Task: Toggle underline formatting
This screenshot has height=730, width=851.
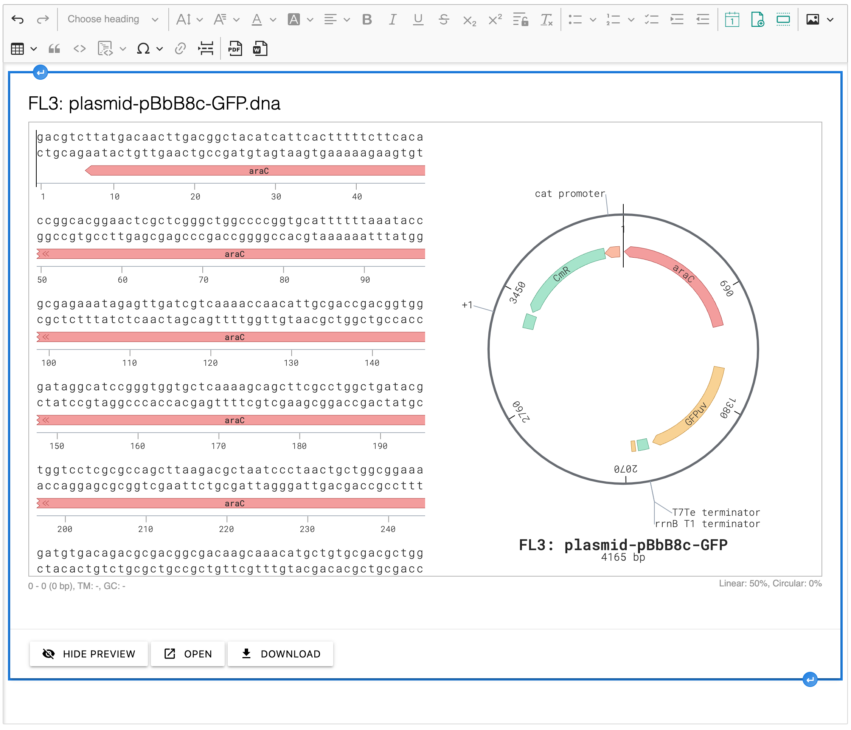Action: 418,19
